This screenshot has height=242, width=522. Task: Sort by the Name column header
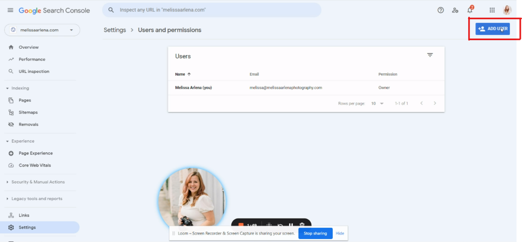tap(180, 74)
